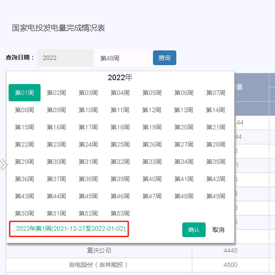Select the 第24周 cell
275x275 pixels.
coord(88,144)
